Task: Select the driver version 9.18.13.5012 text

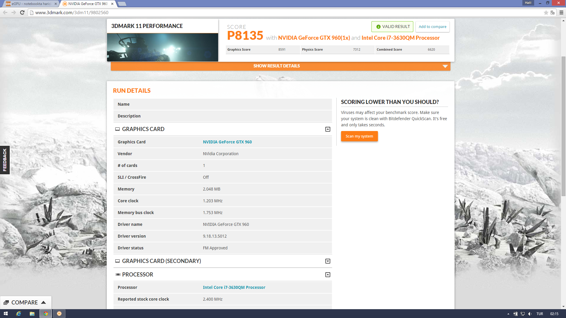Action: 215,236
